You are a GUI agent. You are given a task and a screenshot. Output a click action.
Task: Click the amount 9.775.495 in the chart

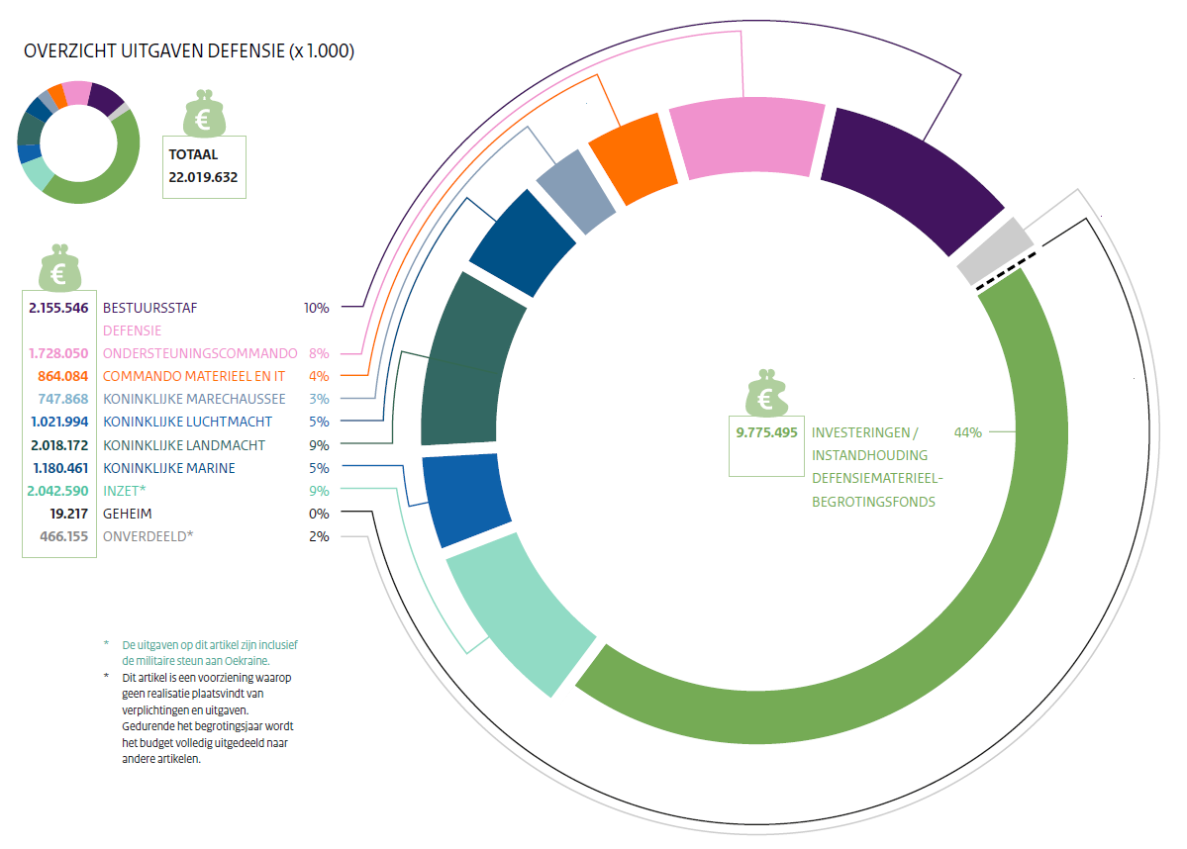click(x=767, y=432)
